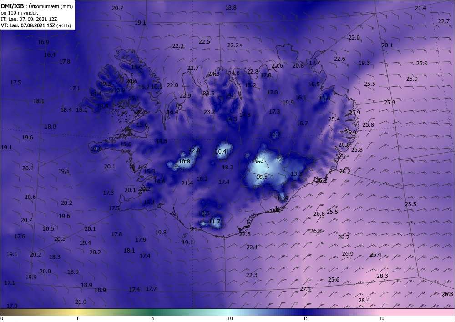
Task: Click the map value 21.0
Action: coord(81,302)
